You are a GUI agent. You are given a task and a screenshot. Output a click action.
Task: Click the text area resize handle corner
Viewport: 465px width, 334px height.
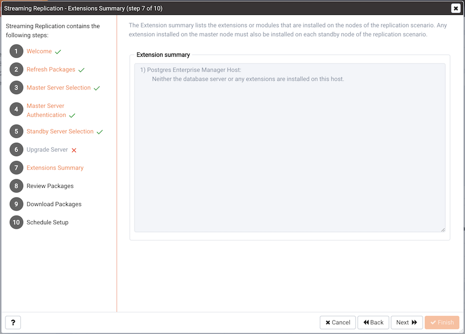pos(443,230)
